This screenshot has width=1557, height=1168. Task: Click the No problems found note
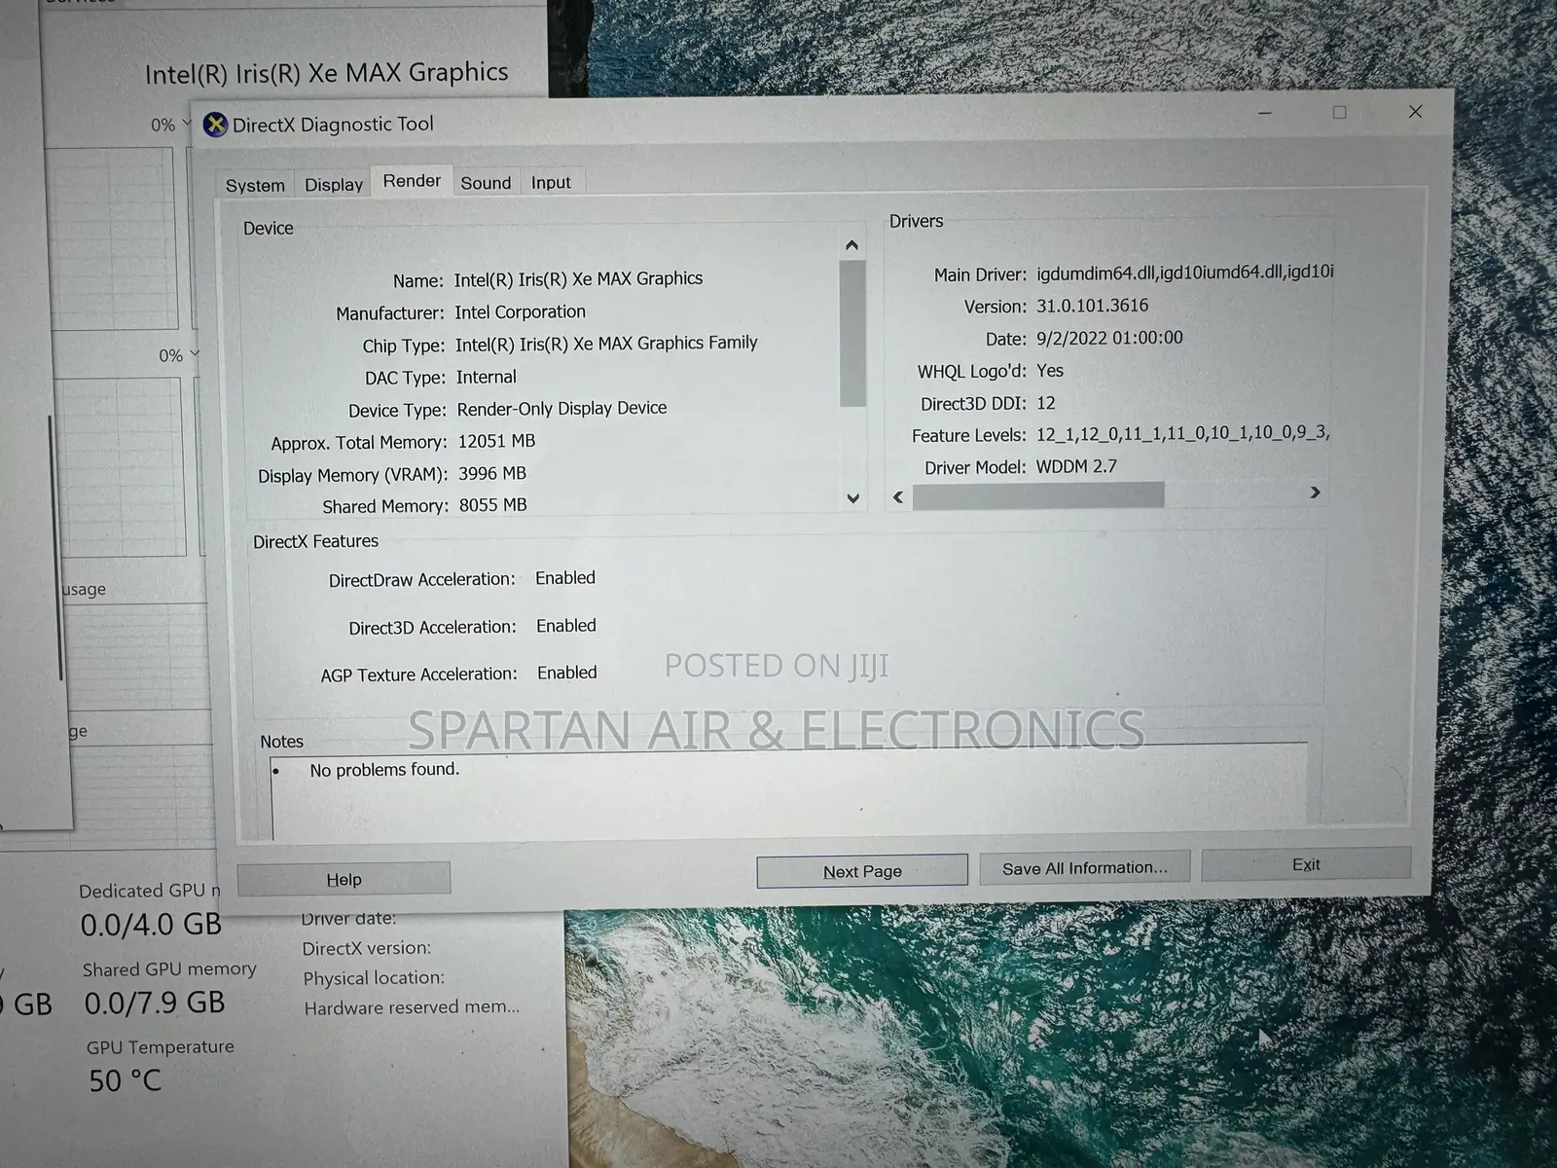(x=384, y=770)
